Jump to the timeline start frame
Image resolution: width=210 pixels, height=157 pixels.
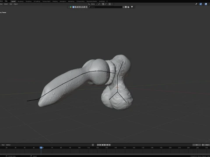98,145
